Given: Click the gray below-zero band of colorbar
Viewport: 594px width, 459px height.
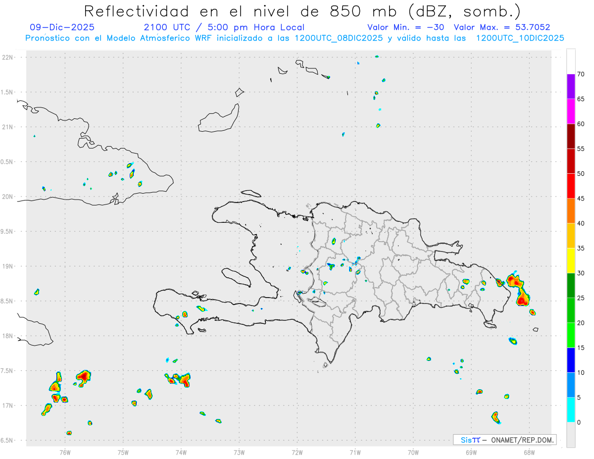Looking at the screenshot, I should tap(571, 435).
